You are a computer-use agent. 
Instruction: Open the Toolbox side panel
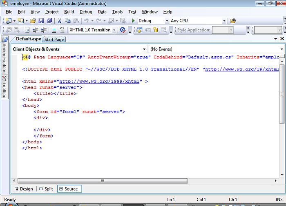click(5, 87)
